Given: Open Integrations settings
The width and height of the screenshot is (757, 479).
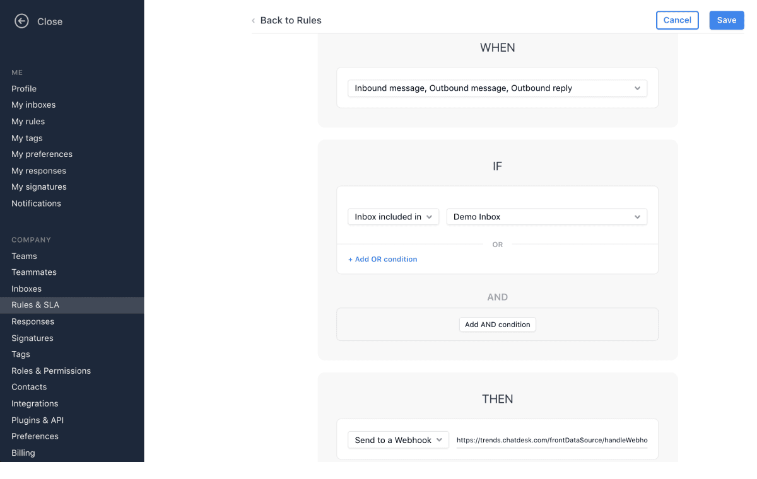Looking at the screenshot, I should 34,403.
